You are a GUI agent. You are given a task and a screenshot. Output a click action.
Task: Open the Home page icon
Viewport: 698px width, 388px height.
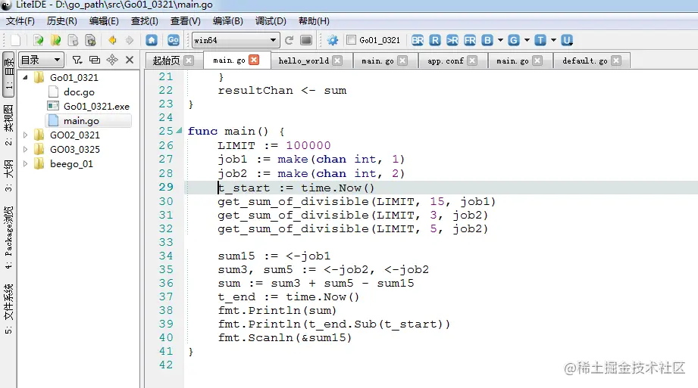[x=152, y=40]
